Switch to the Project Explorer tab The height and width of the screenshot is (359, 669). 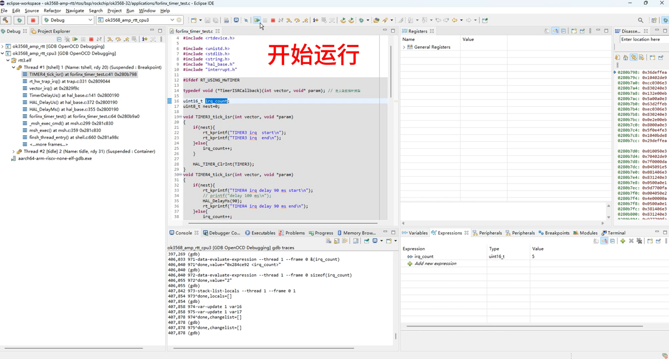point(50,32)
